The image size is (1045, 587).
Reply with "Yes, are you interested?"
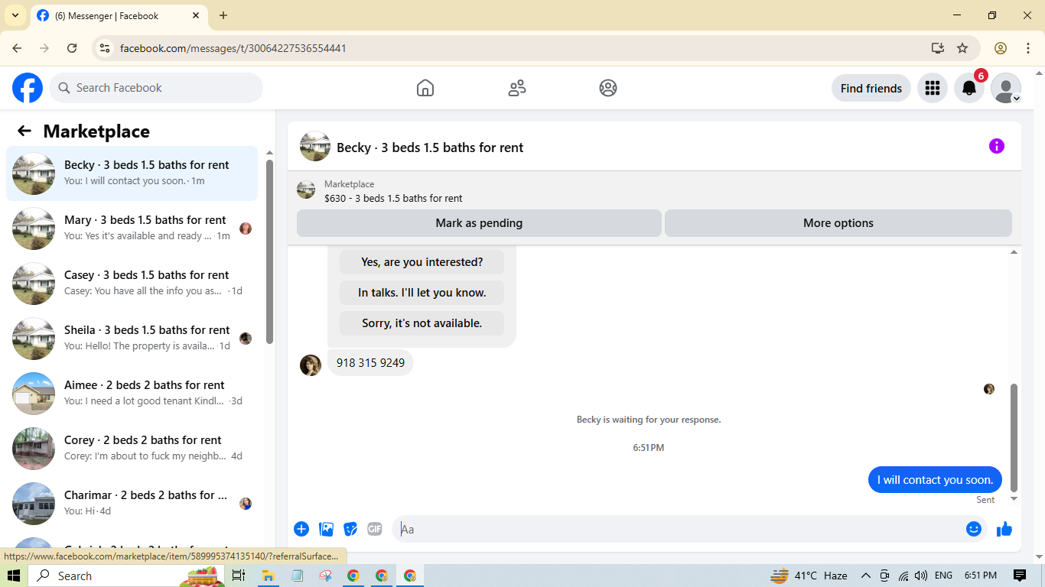[422, 262]
